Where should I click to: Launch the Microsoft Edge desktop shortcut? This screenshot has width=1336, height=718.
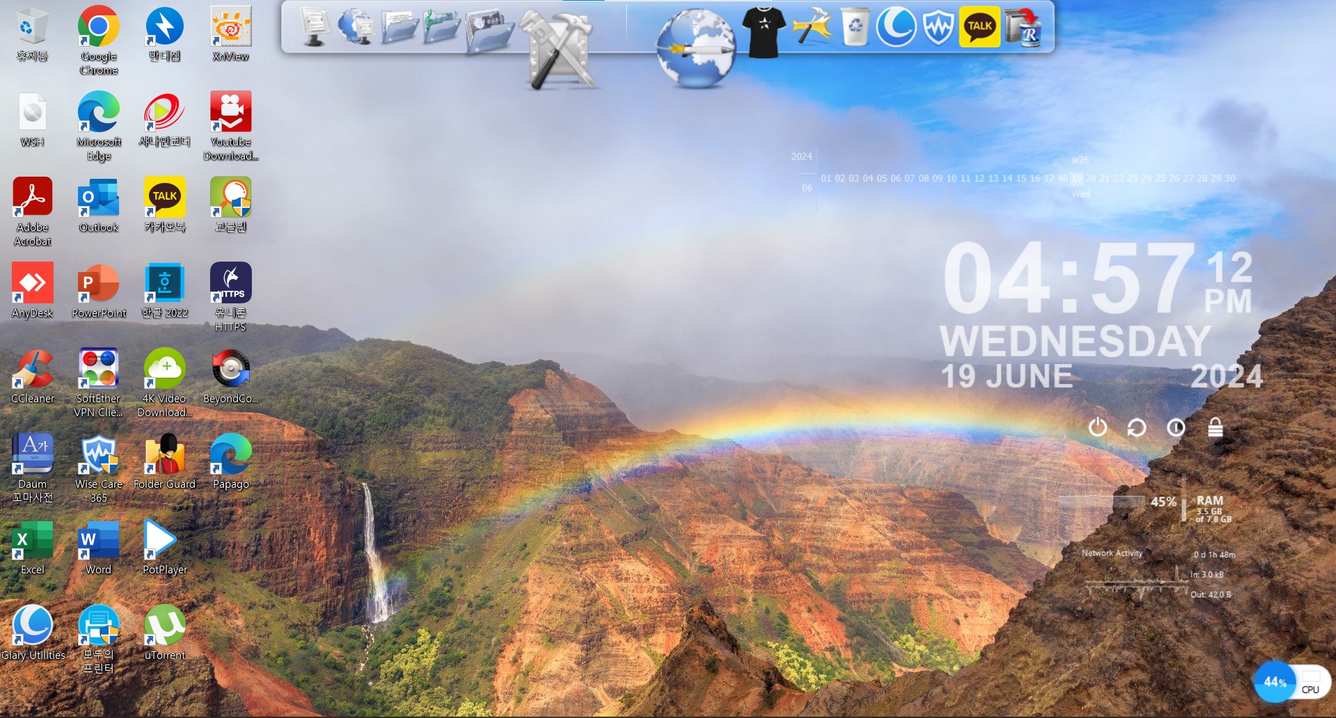click(x=99, y=127)
